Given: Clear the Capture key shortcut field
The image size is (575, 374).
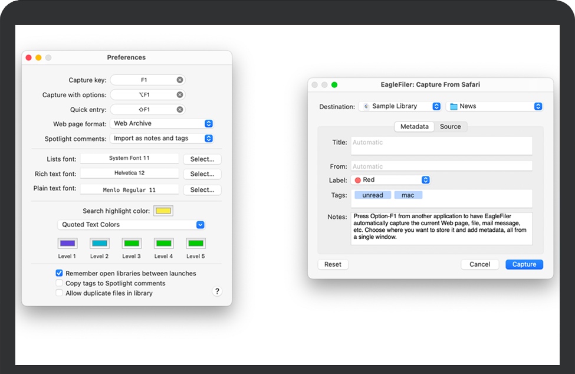Looking at the screenshot, I should 180,80.
